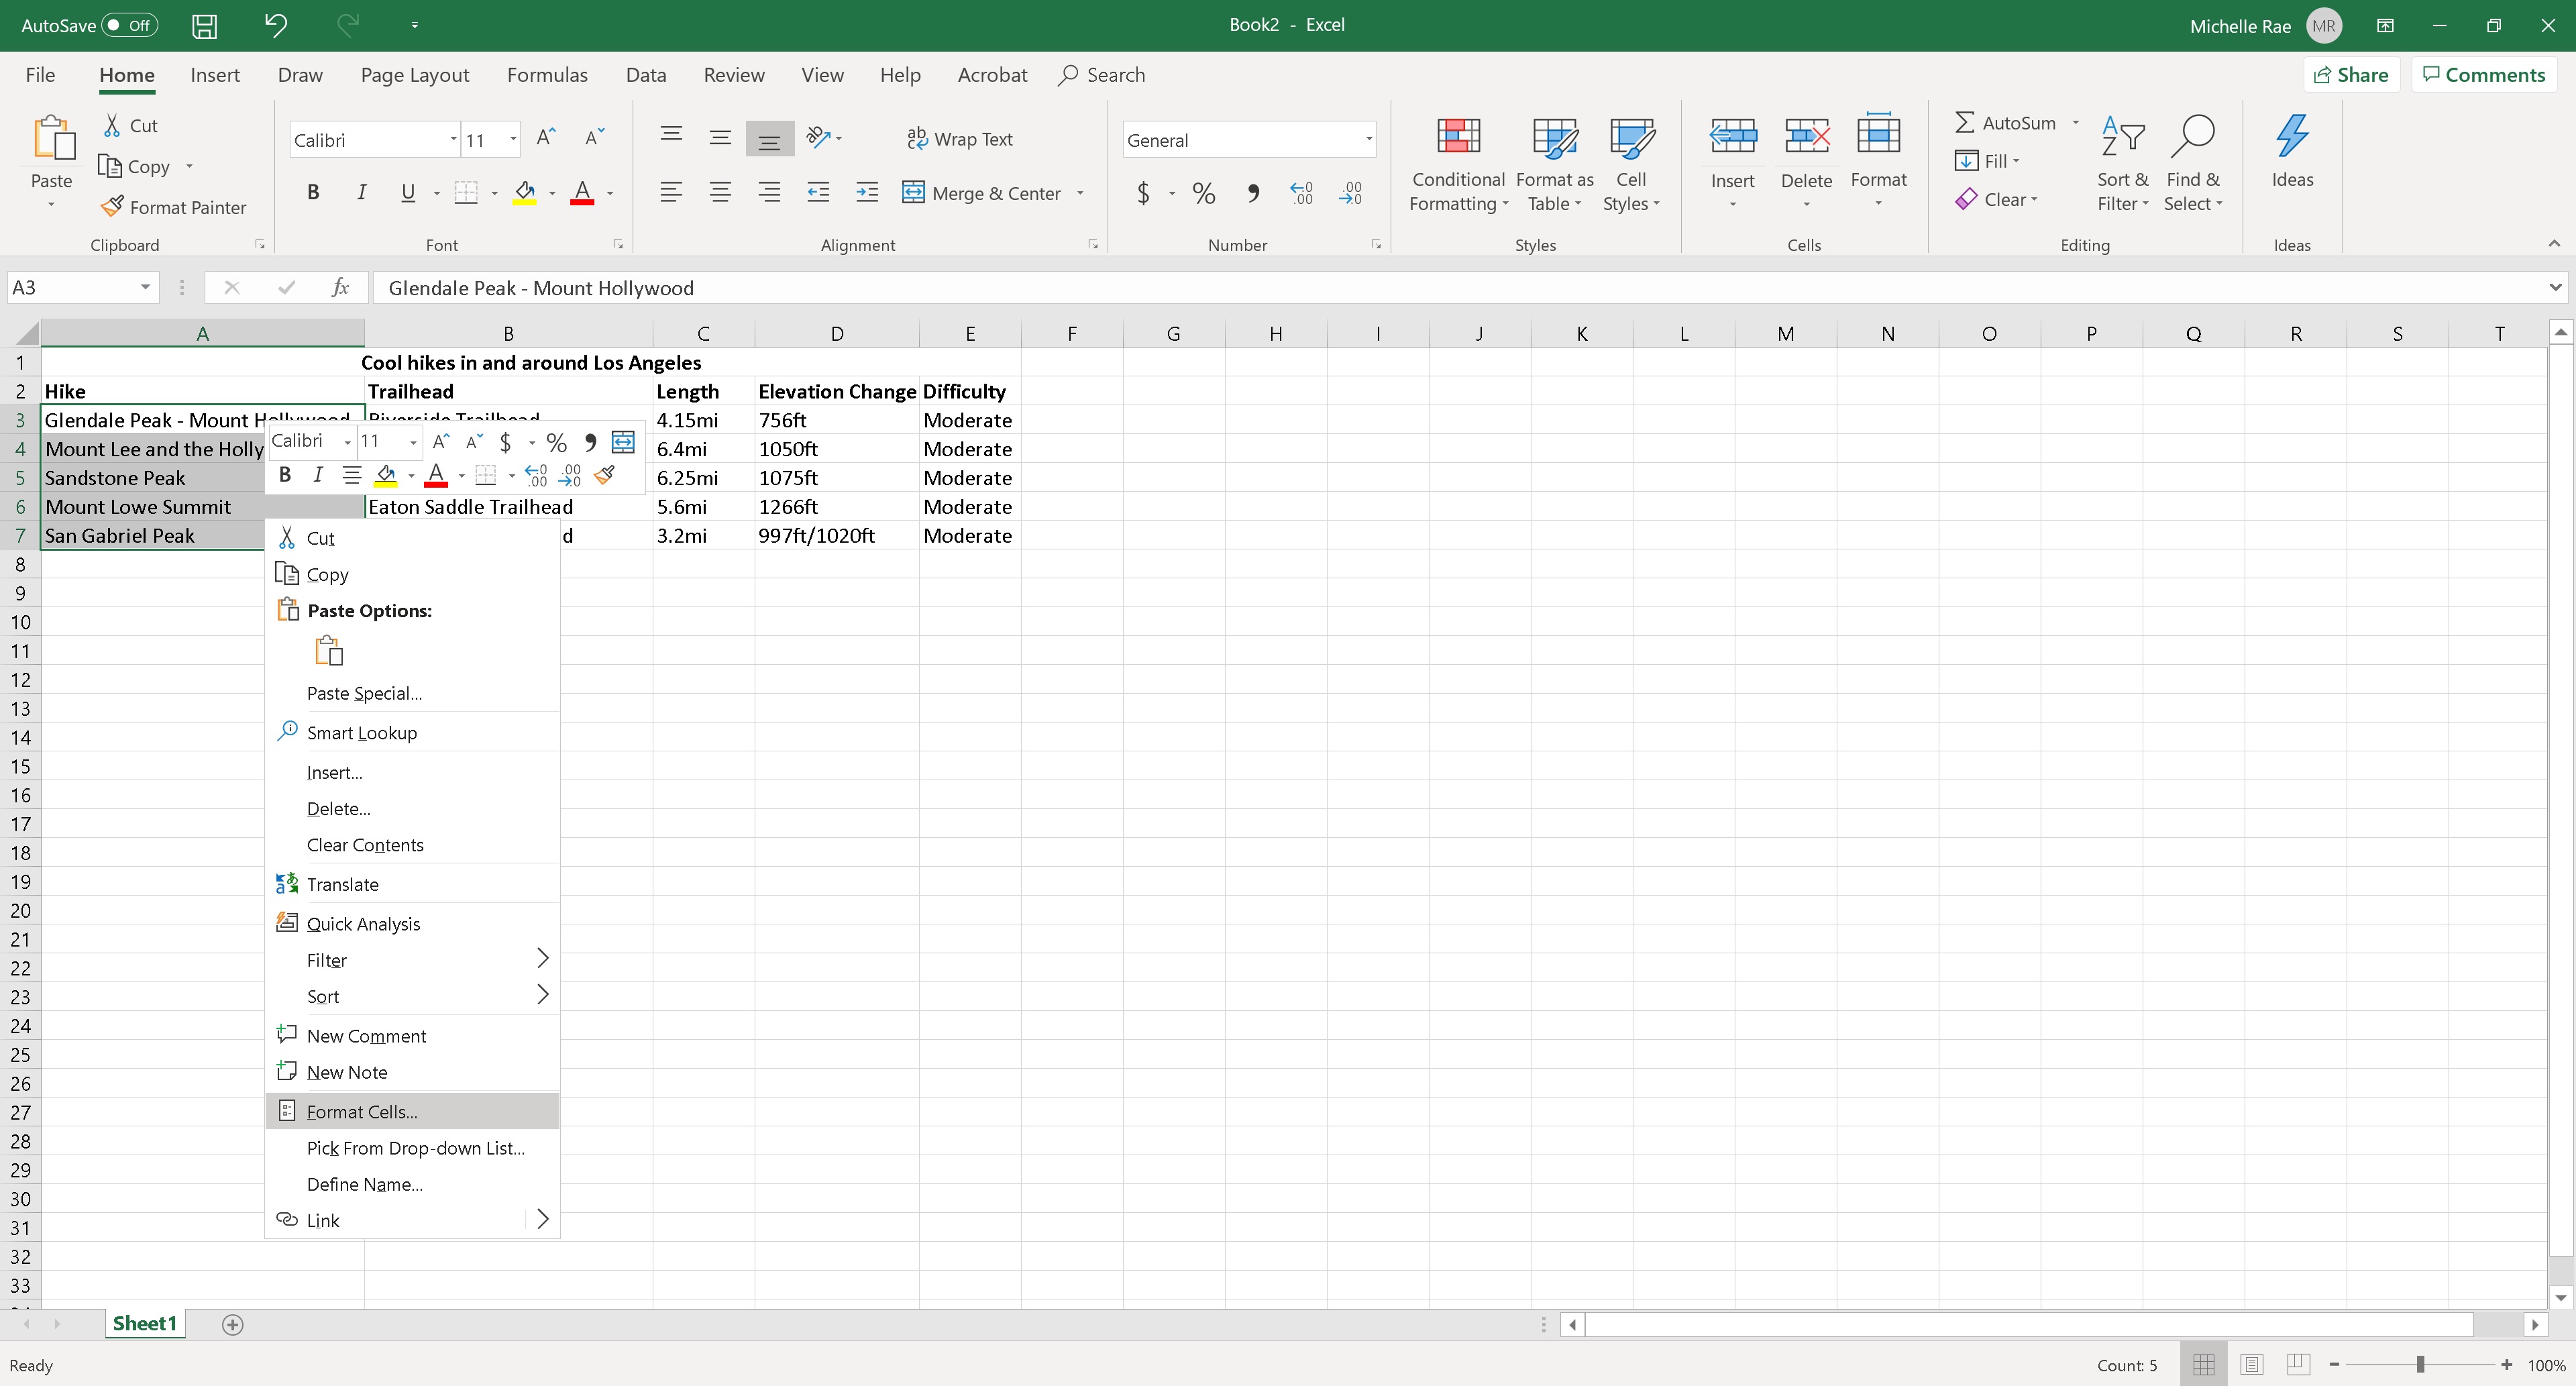Click the Share button

tap(2351, 75)
